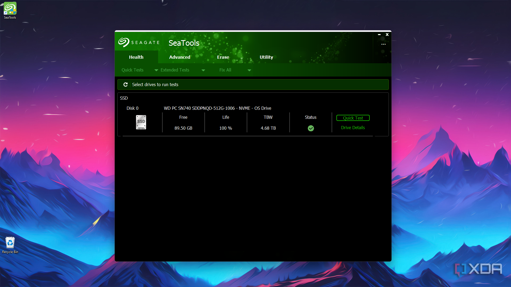Click the Seagate logo in the header

(x=139, y=42)
